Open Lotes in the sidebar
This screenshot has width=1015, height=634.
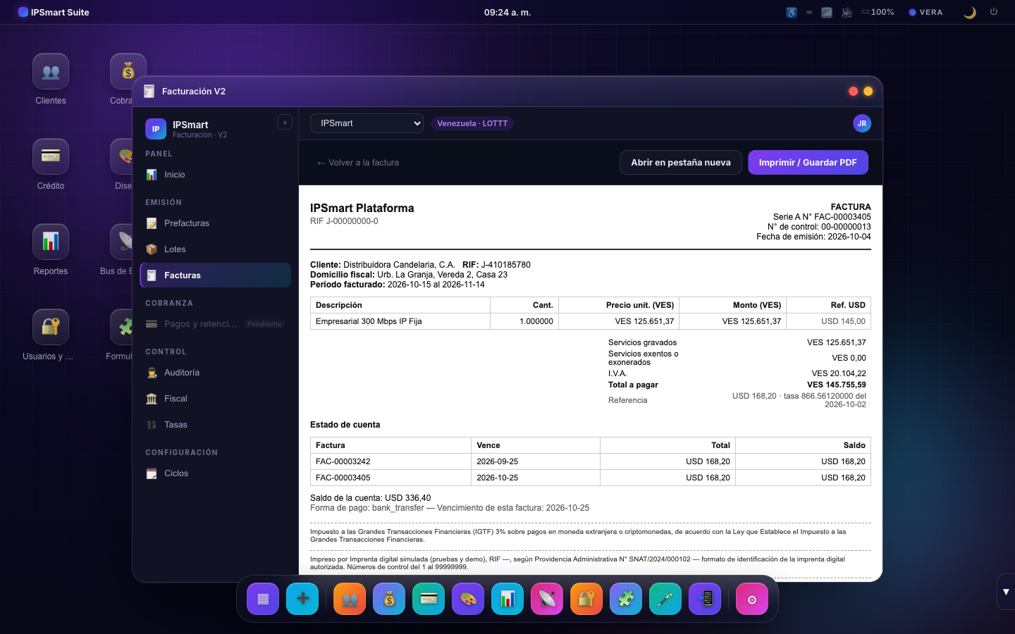click(216, 249)
